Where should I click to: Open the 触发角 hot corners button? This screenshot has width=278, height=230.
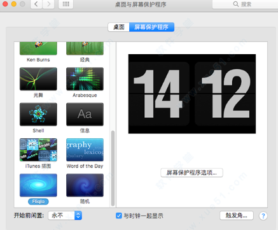tap(237, 215)
